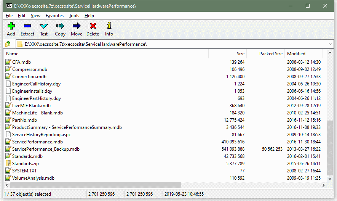337x201 pixels.
Task: Click the vertical scrollbar down arrow
Action: pyautogui.click(x=330, y=179)
